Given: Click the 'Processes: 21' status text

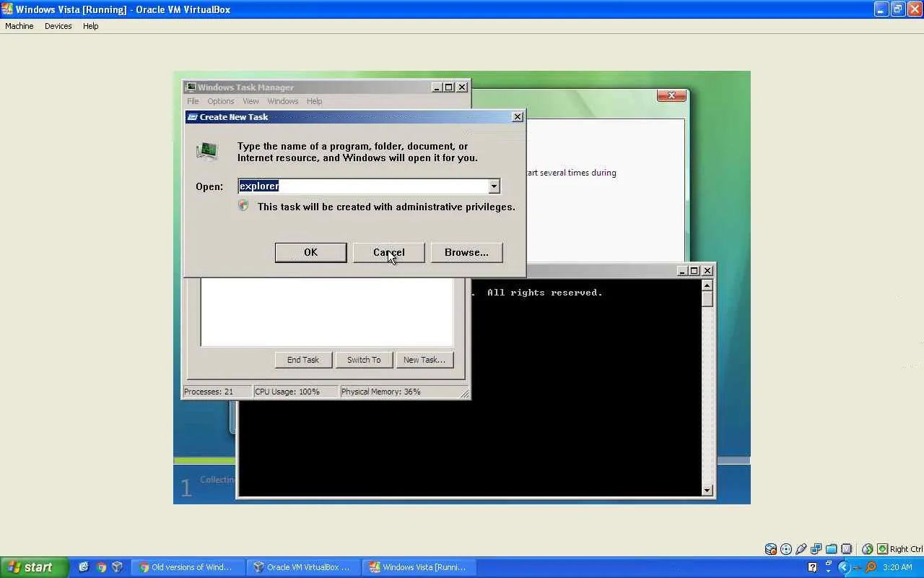Looking at the screenshot, I should [209, 392].
